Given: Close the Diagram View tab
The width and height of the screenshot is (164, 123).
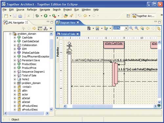Looking at the screenshot, I should (78, 22).
